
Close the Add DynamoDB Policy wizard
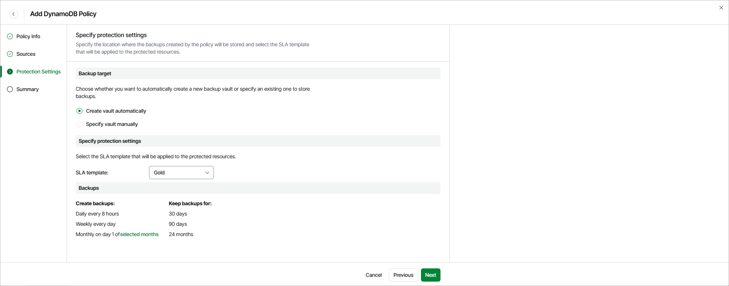[721, 8]
